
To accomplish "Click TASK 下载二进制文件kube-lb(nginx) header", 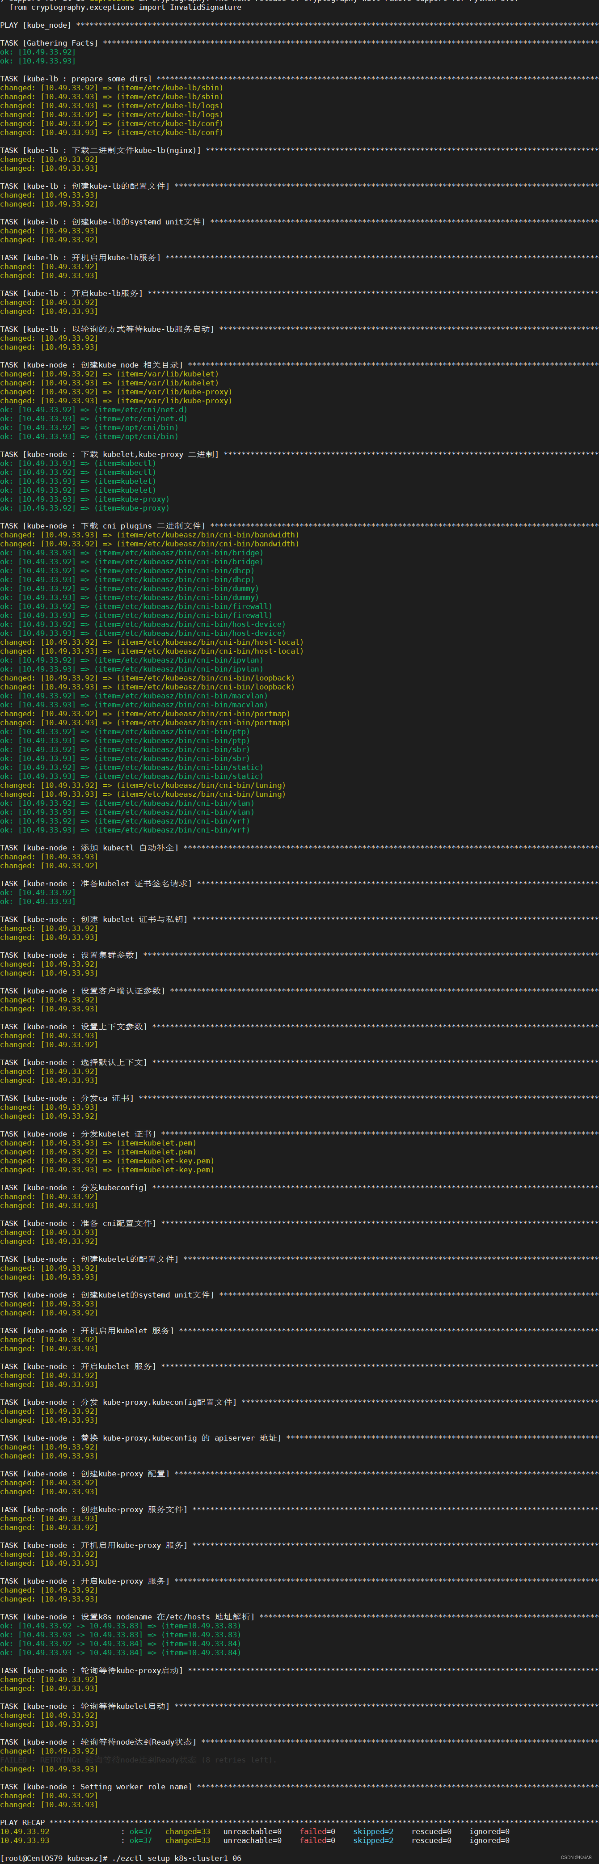I will [x=299, y=151].
